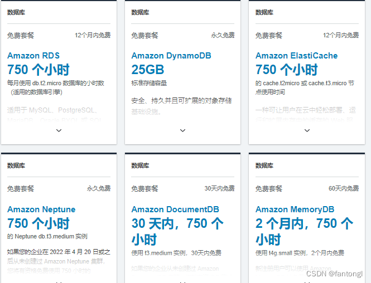Click 30天内免费 label on DocumentDB card
The image size is (371, 283).
click(x=219, y=188)
